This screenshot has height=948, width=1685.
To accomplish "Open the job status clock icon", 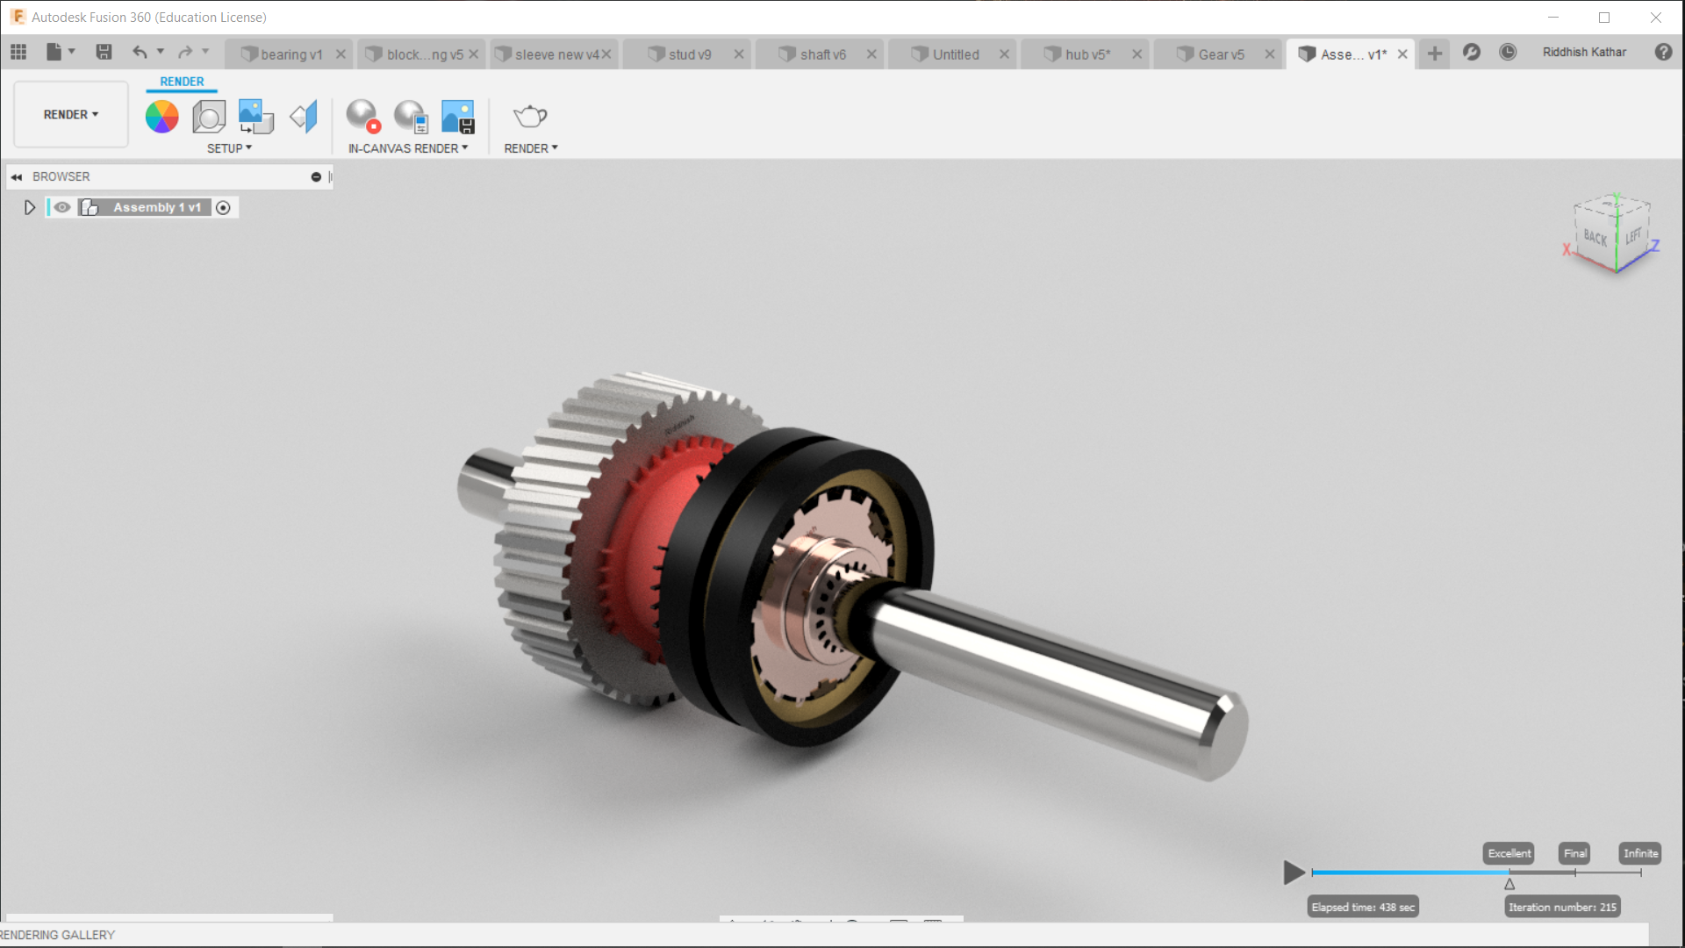I will 1508,53.
